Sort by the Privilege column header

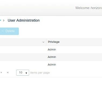pos(54,42)
